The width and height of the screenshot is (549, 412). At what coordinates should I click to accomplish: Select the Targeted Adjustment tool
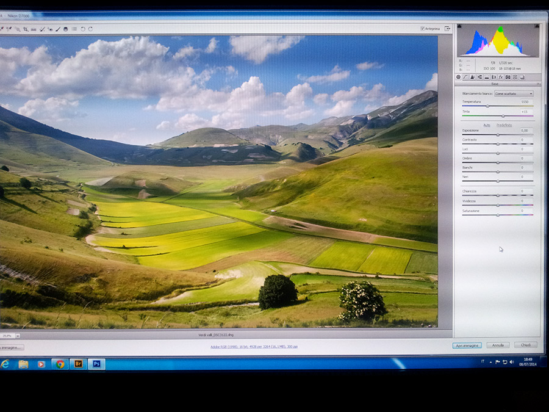pos(18,29)
